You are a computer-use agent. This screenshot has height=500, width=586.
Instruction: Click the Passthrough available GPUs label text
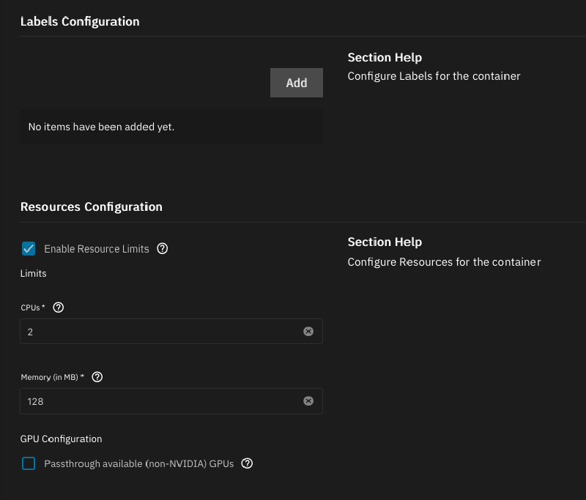138,463
